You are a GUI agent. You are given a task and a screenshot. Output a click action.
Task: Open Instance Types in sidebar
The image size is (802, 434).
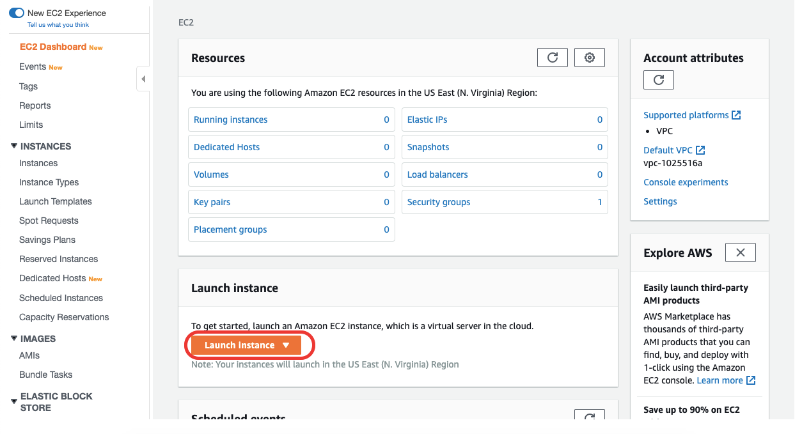point(49,182)
